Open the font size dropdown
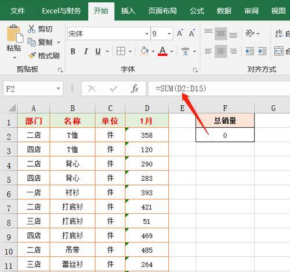The image size is (290, 272). (x=169, y=34)
